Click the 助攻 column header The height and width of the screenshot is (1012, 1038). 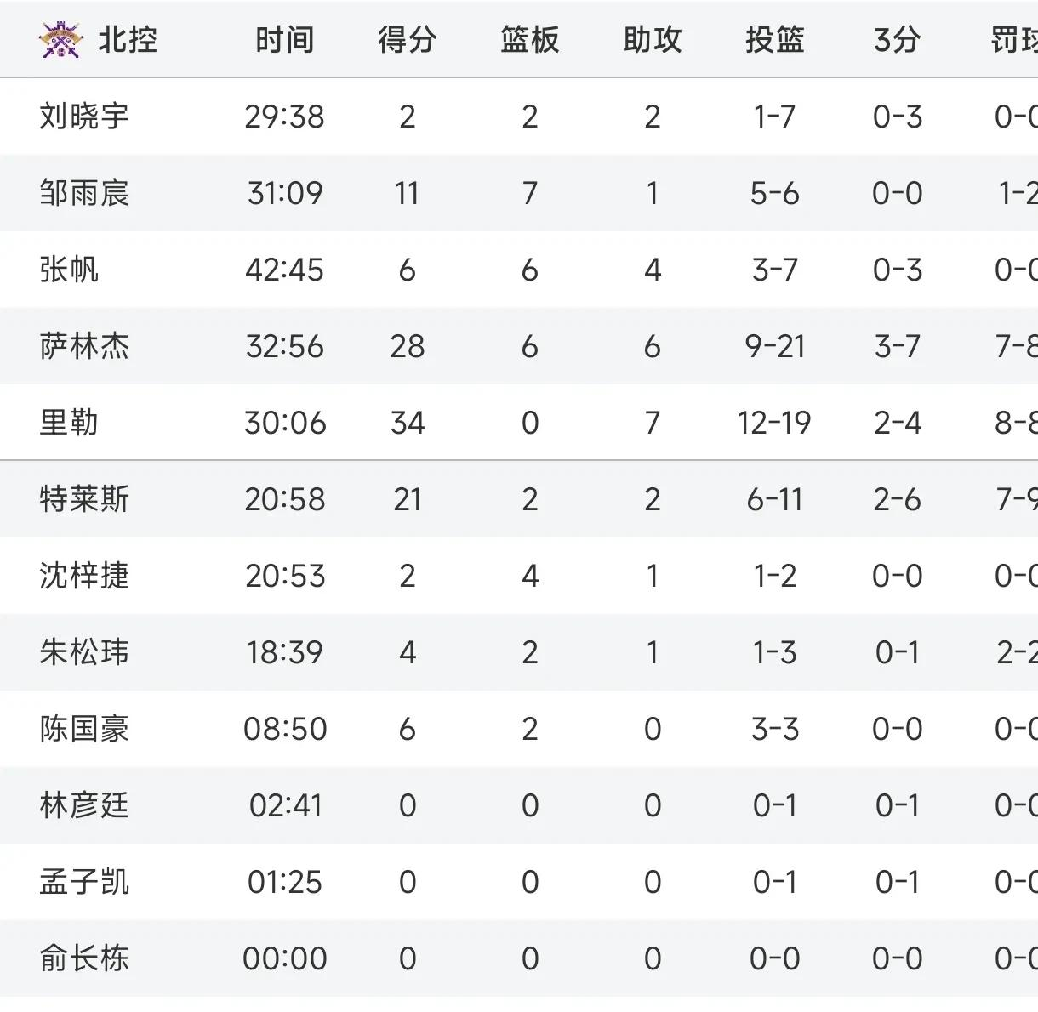652,40
